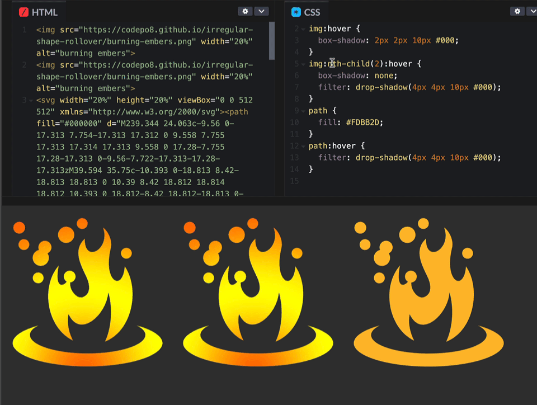
Task: Open the CSS panel options chevron
Action: 533,11
